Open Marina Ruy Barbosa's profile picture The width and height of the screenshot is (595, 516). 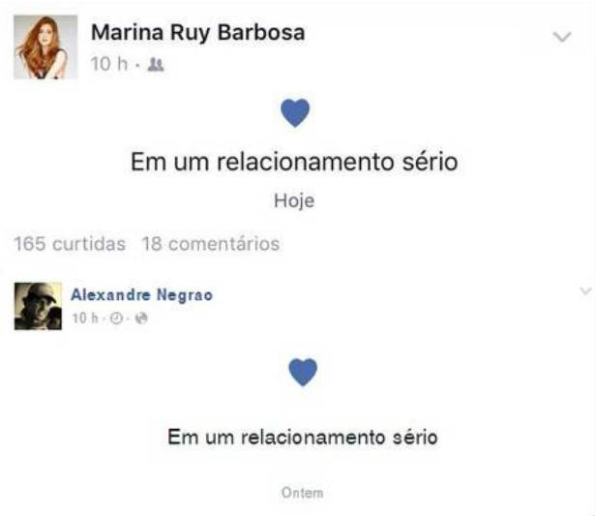[x=45, y=47]
